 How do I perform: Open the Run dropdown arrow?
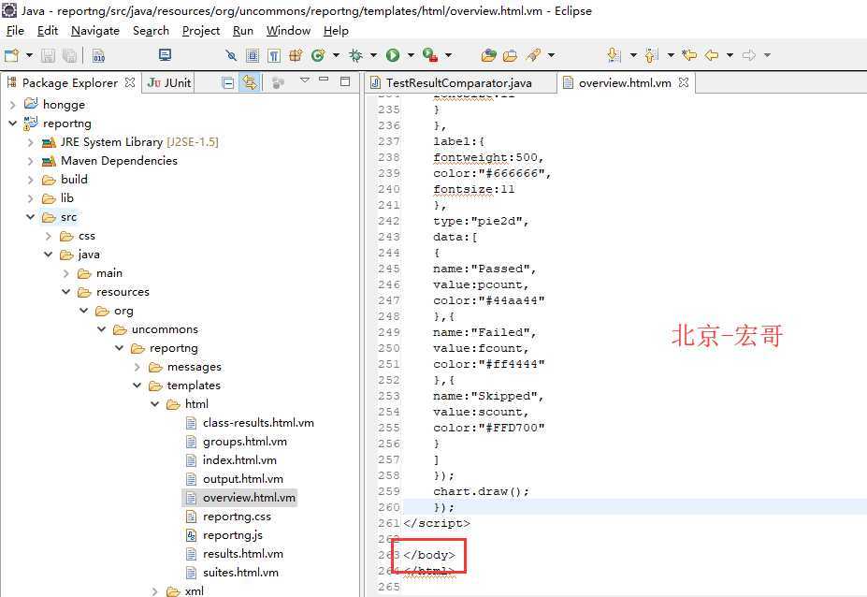click(x=411, y=55)
